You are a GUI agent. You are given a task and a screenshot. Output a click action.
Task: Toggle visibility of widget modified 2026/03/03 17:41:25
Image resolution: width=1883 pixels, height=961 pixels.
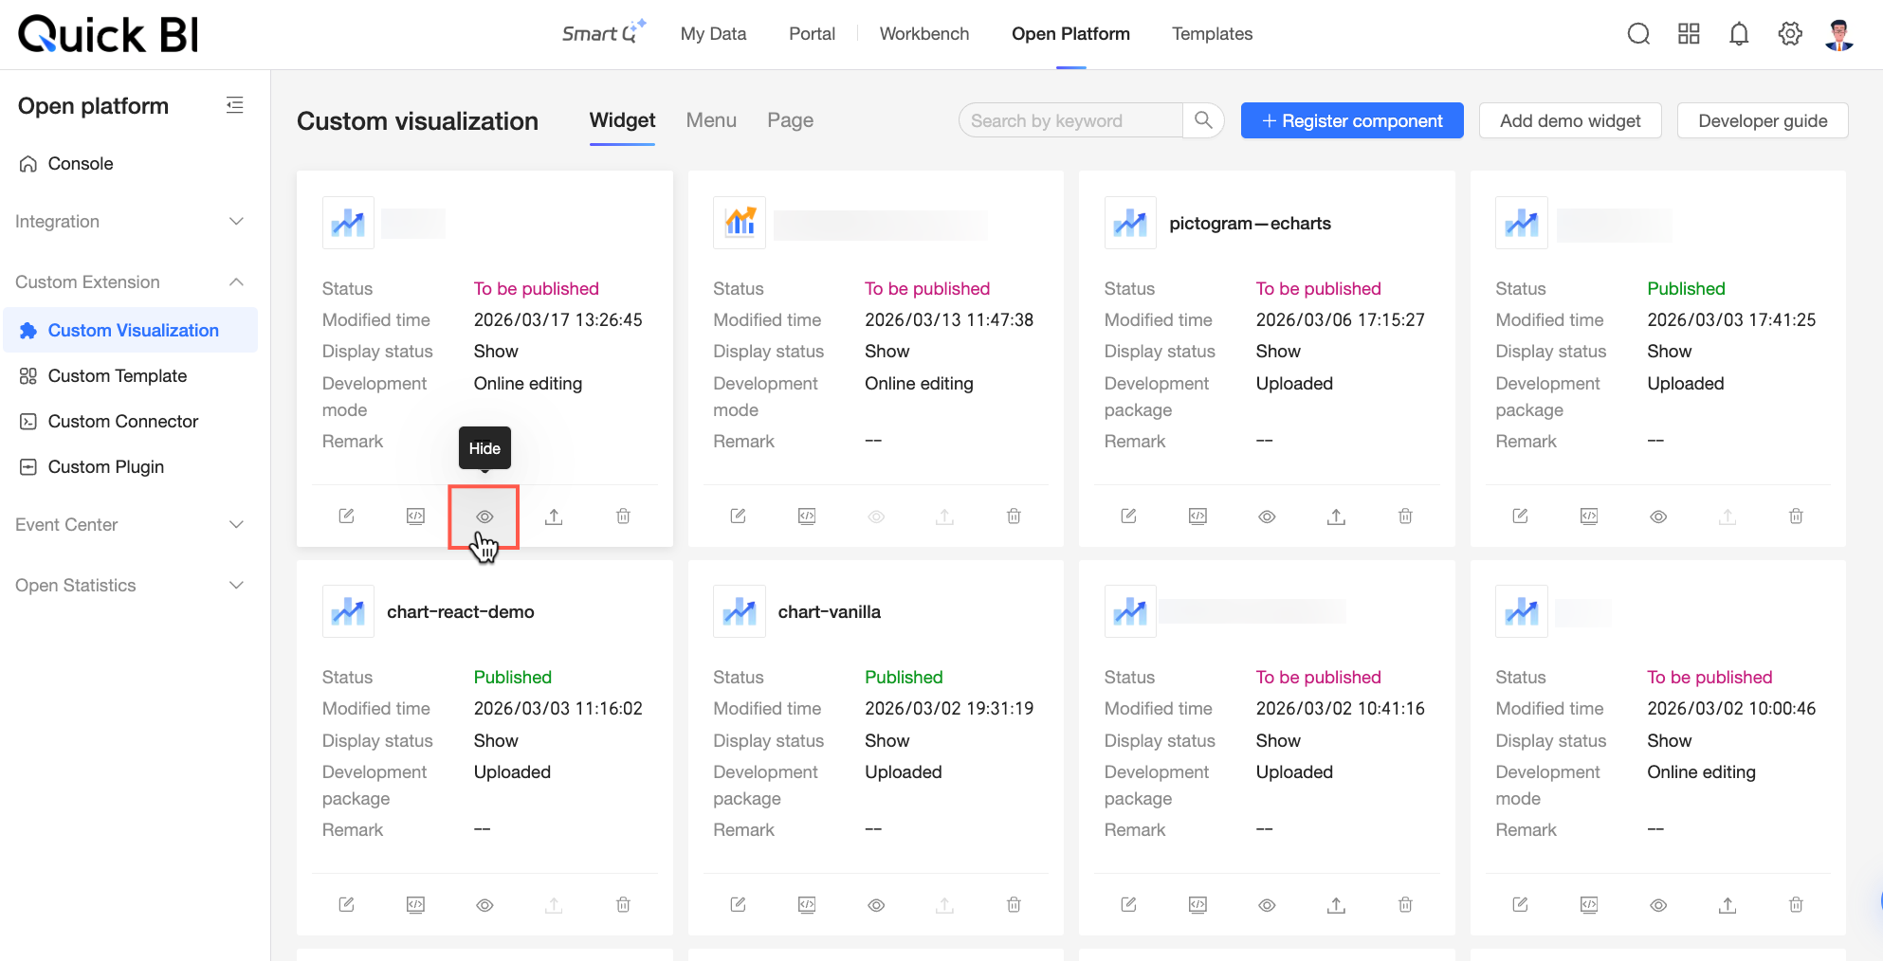point(1658,517)
